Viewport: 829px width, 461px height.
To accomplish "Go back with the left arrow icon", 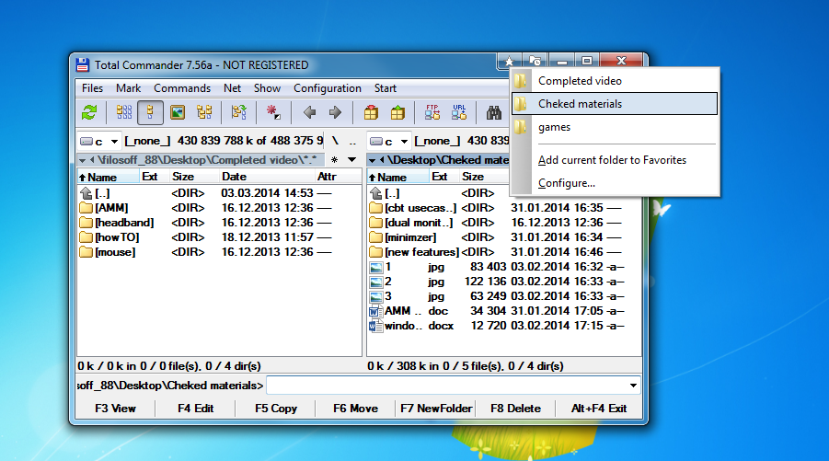I will pyautogui.click(x=309, y=112).
